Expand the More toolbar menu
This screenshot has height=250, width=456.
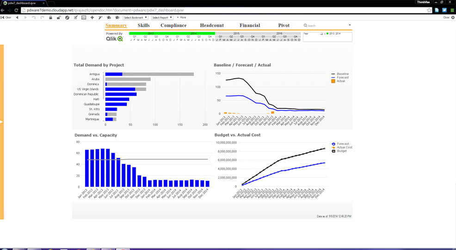pyautogui.click(x=181, y=18)
